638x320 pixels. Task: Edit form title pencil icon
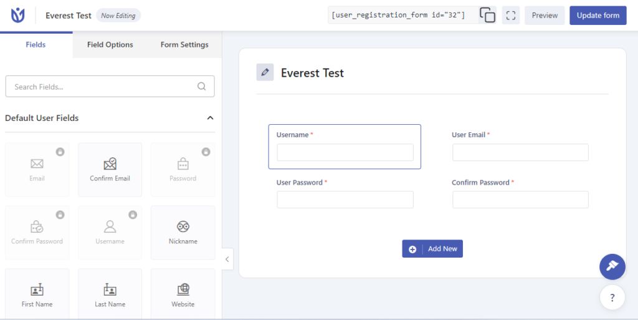click(x=265, y=72)
